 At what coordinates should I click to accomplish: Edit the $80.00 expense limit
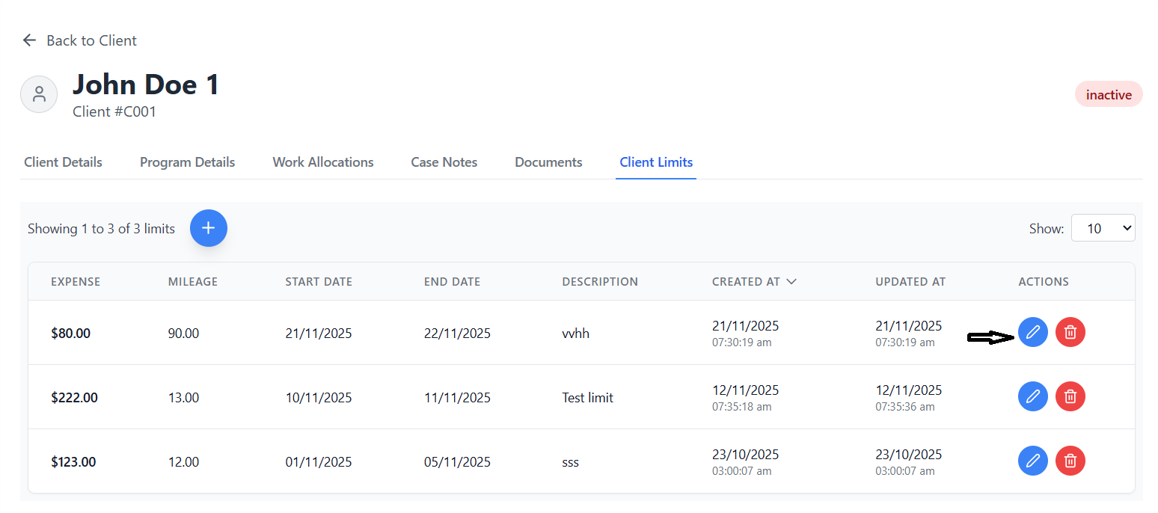pyautogui.click(x=1032, y=332)
